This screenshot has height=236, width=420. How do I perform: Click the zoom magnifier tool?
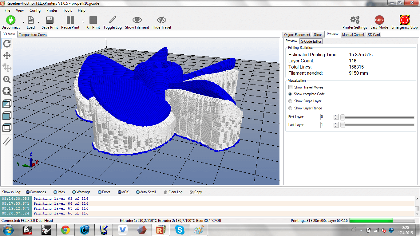tap(7, 80)
